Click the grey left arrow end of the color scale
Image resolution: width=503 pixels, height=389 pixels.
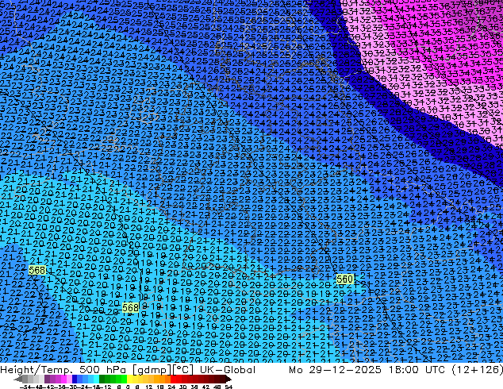[18, 379]
